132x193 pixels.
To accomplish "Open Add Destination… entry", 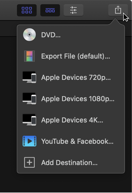I will tap(71, 162).
